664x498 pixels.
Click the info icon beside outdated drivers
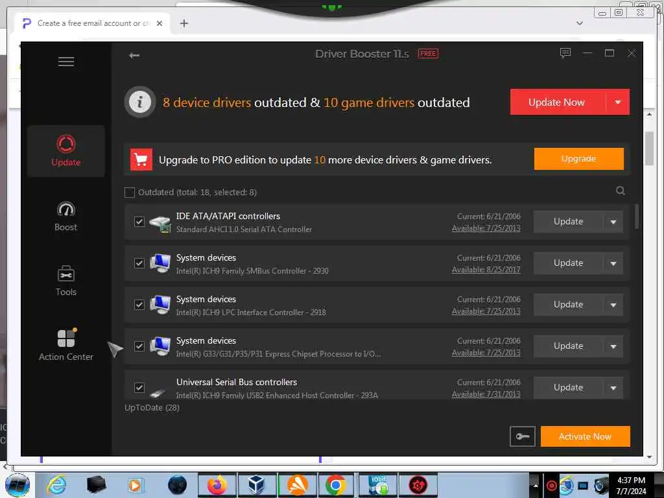click(140, 102)
